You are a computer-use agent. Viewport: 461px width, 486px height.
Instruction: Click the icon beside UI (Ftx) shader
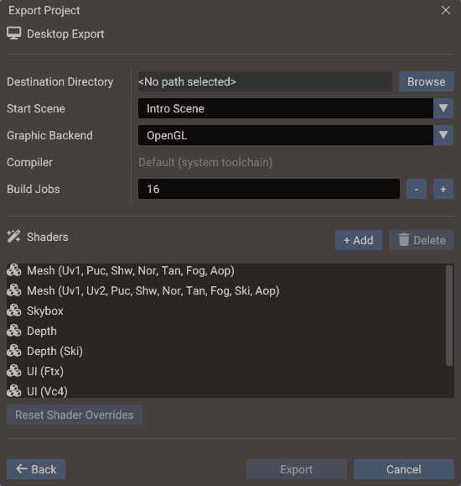pos(14,371)
